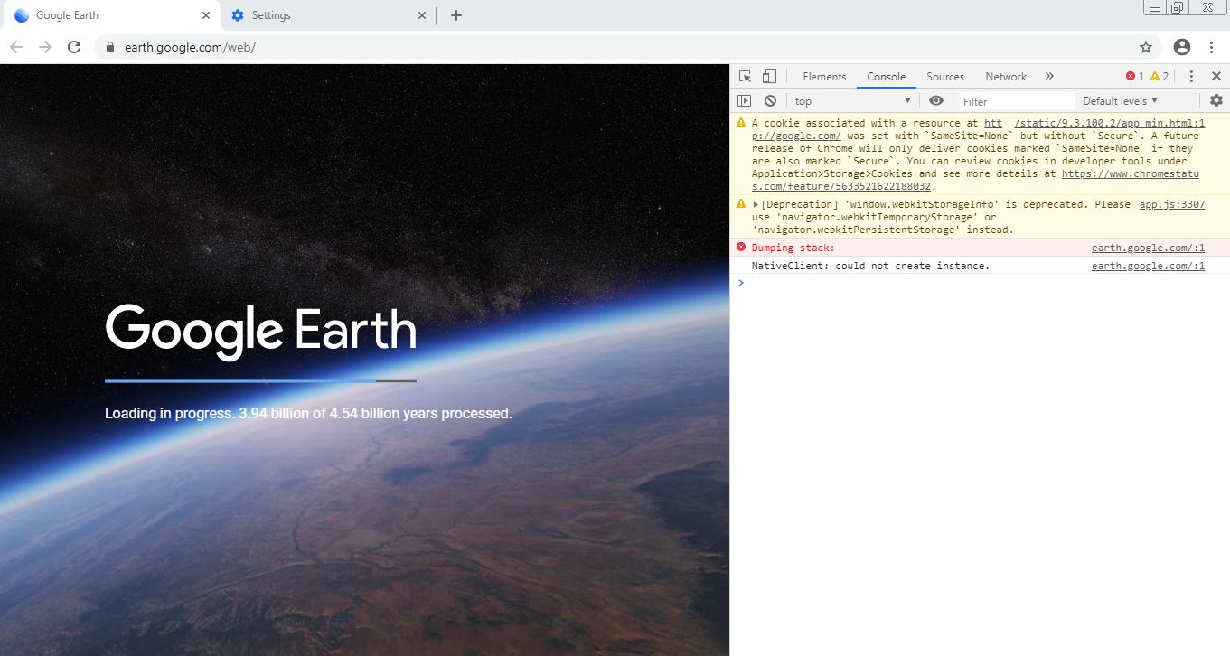
Task: Open source link beside 'Dumping stack:'
Action: pos(1148,248)
